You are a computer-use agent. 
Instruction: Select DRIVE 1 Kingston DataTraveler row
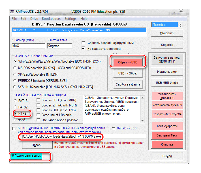click(79, 30)
